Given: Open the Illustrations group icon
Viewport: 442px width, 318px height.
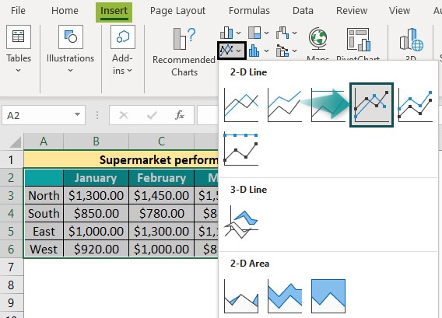Looking at the screenshot, I should click(x=71, y=37).
